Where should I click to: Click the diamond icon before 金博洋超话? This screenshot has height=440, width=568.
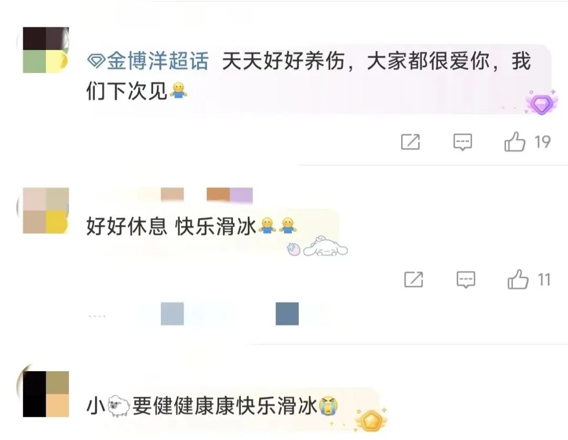click(x=96, y=61)
